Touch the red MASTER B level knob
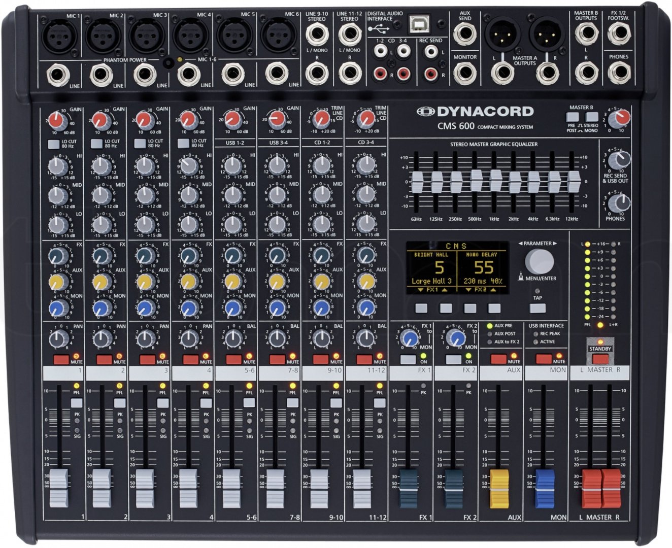Screen dimensions: 672x548 point(619,118)
